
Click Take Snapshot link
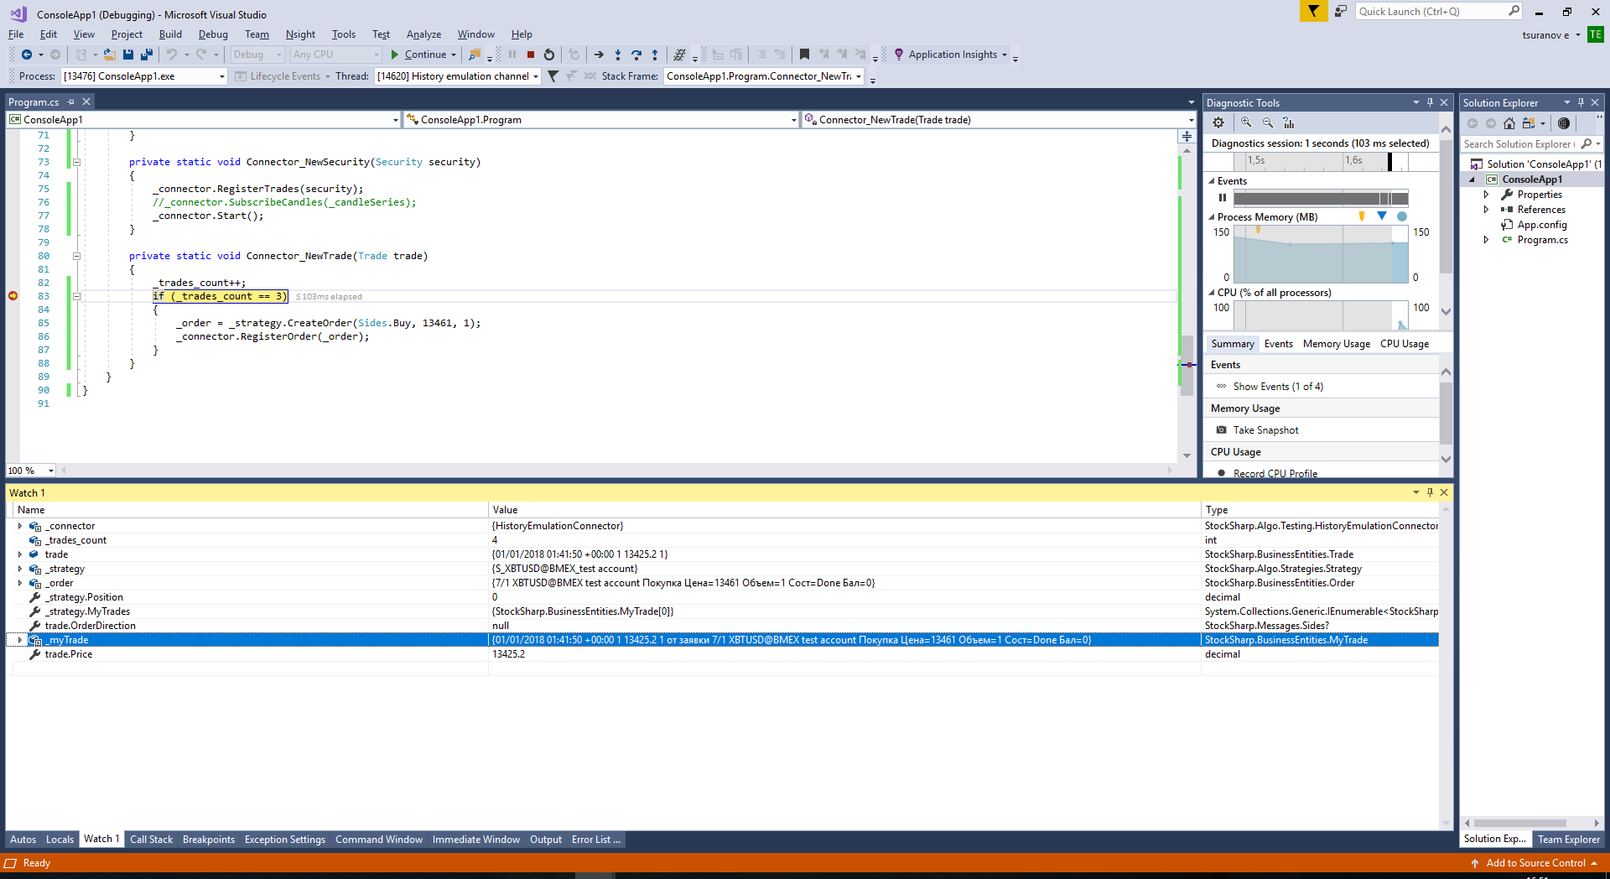(x=1265, y=430)
